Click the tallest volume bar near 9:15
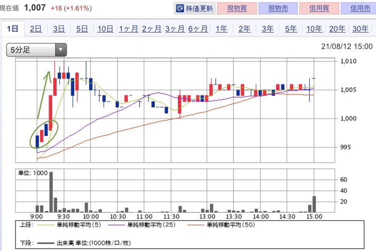The height and width of the screenshot is (251, 376). coord(51,192)
